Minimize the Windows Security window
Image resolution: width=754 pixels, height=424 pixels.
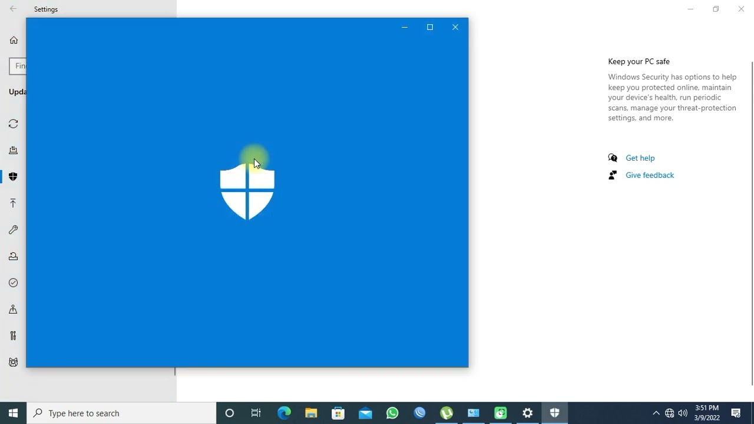[405, 27]
